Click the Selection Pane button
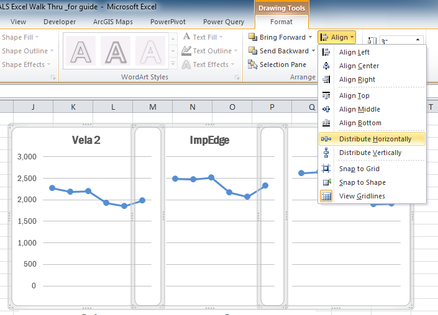The image size is (438, 315). click(x=277, y=64)
